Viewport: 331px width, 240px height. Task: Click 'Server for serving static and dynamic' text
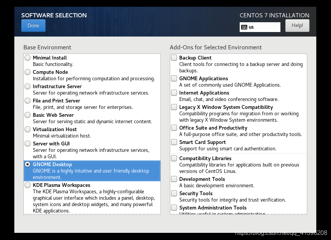[92, 122]
